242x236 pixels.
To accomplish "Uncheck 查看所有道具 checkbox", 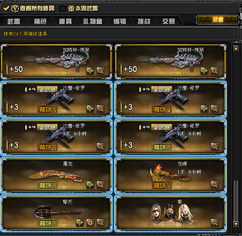I will [6, 8].
